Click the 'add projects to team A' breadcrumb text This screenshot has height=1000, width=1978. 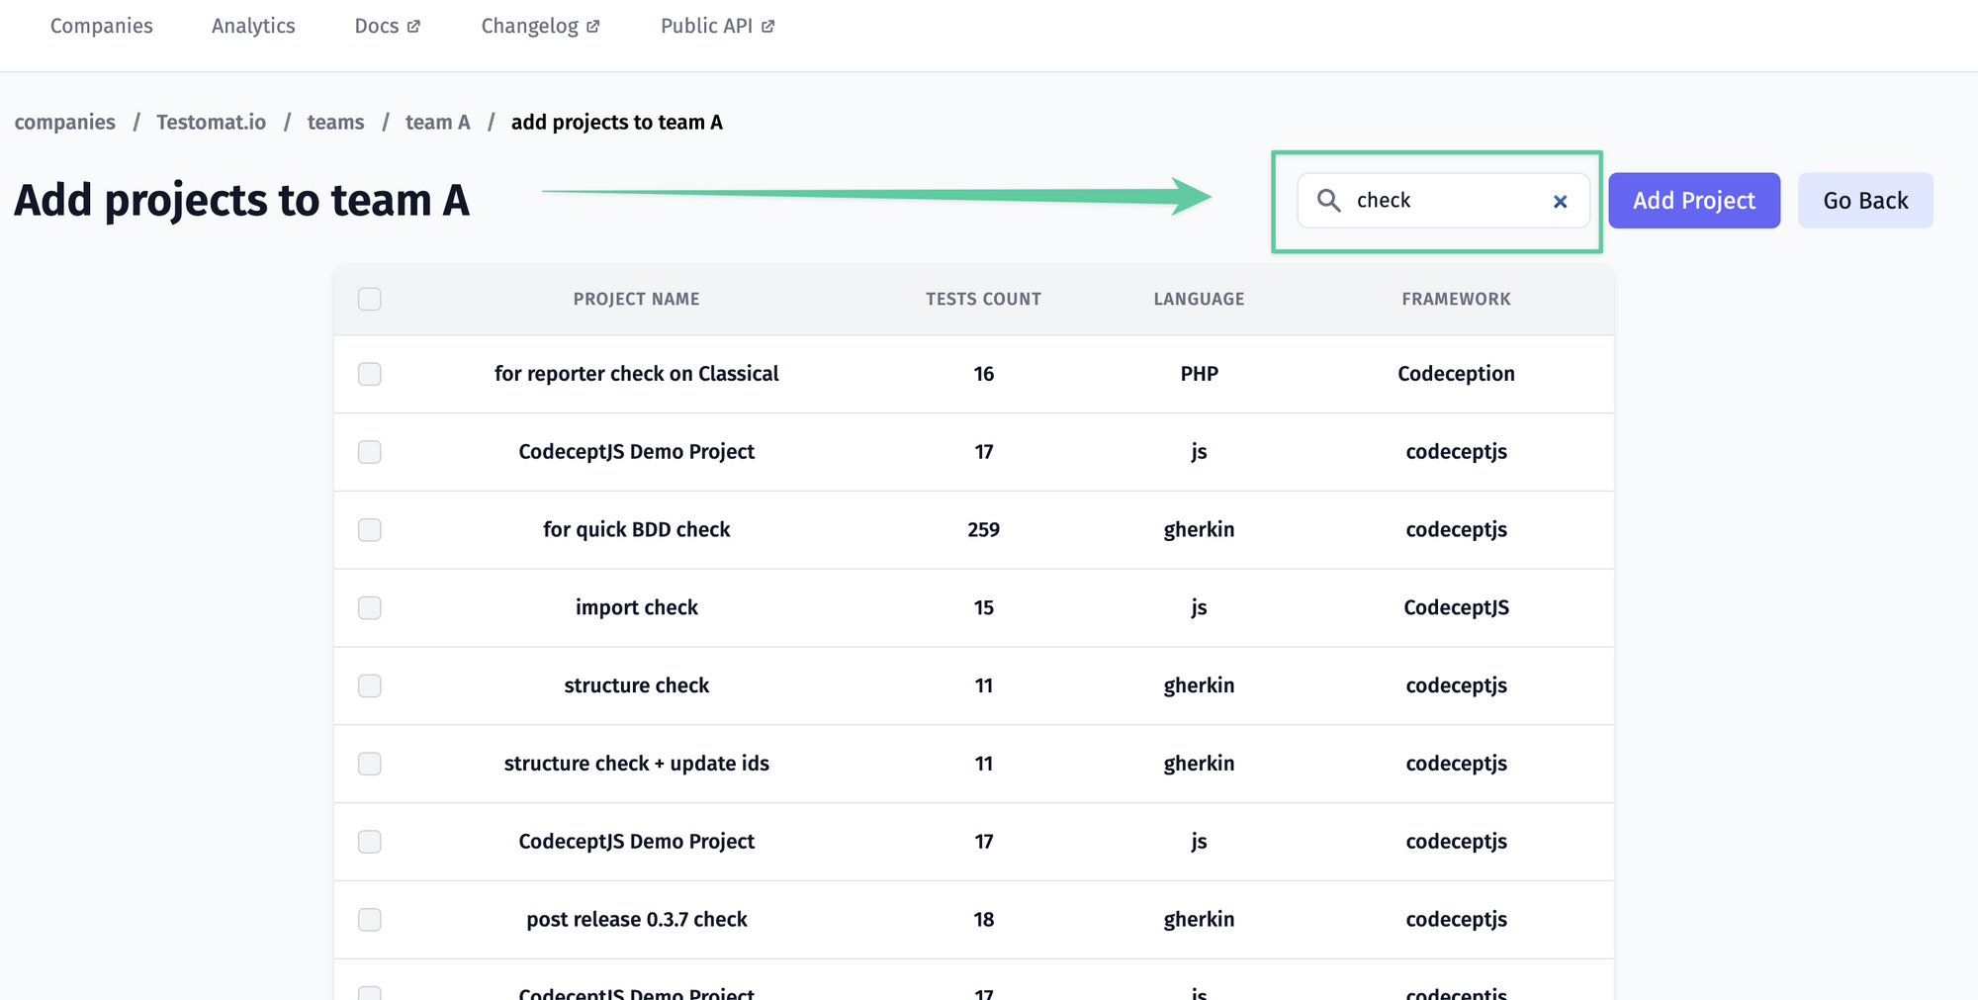616,123
